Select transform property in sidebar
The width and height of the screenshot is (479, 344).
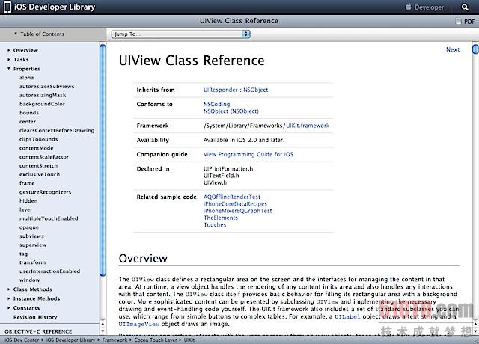click(32, 262)
